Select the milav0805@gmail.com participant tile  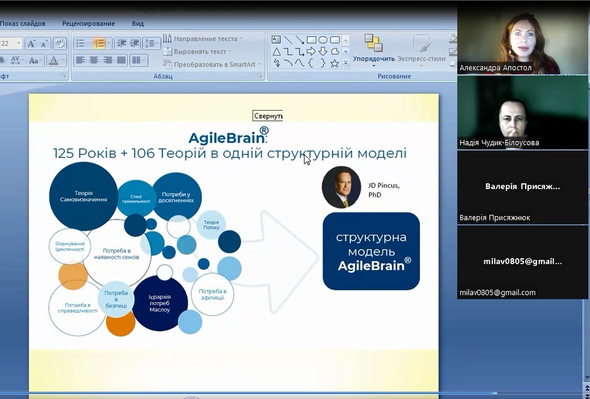click(523, 262)
